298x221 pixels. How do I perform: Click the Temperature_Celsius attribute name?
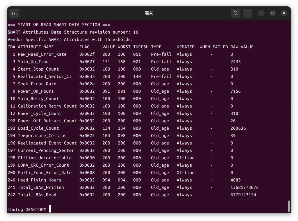coord(42,136)
